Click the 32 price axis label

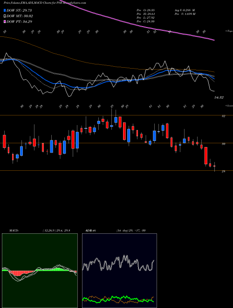click(223, 116)
